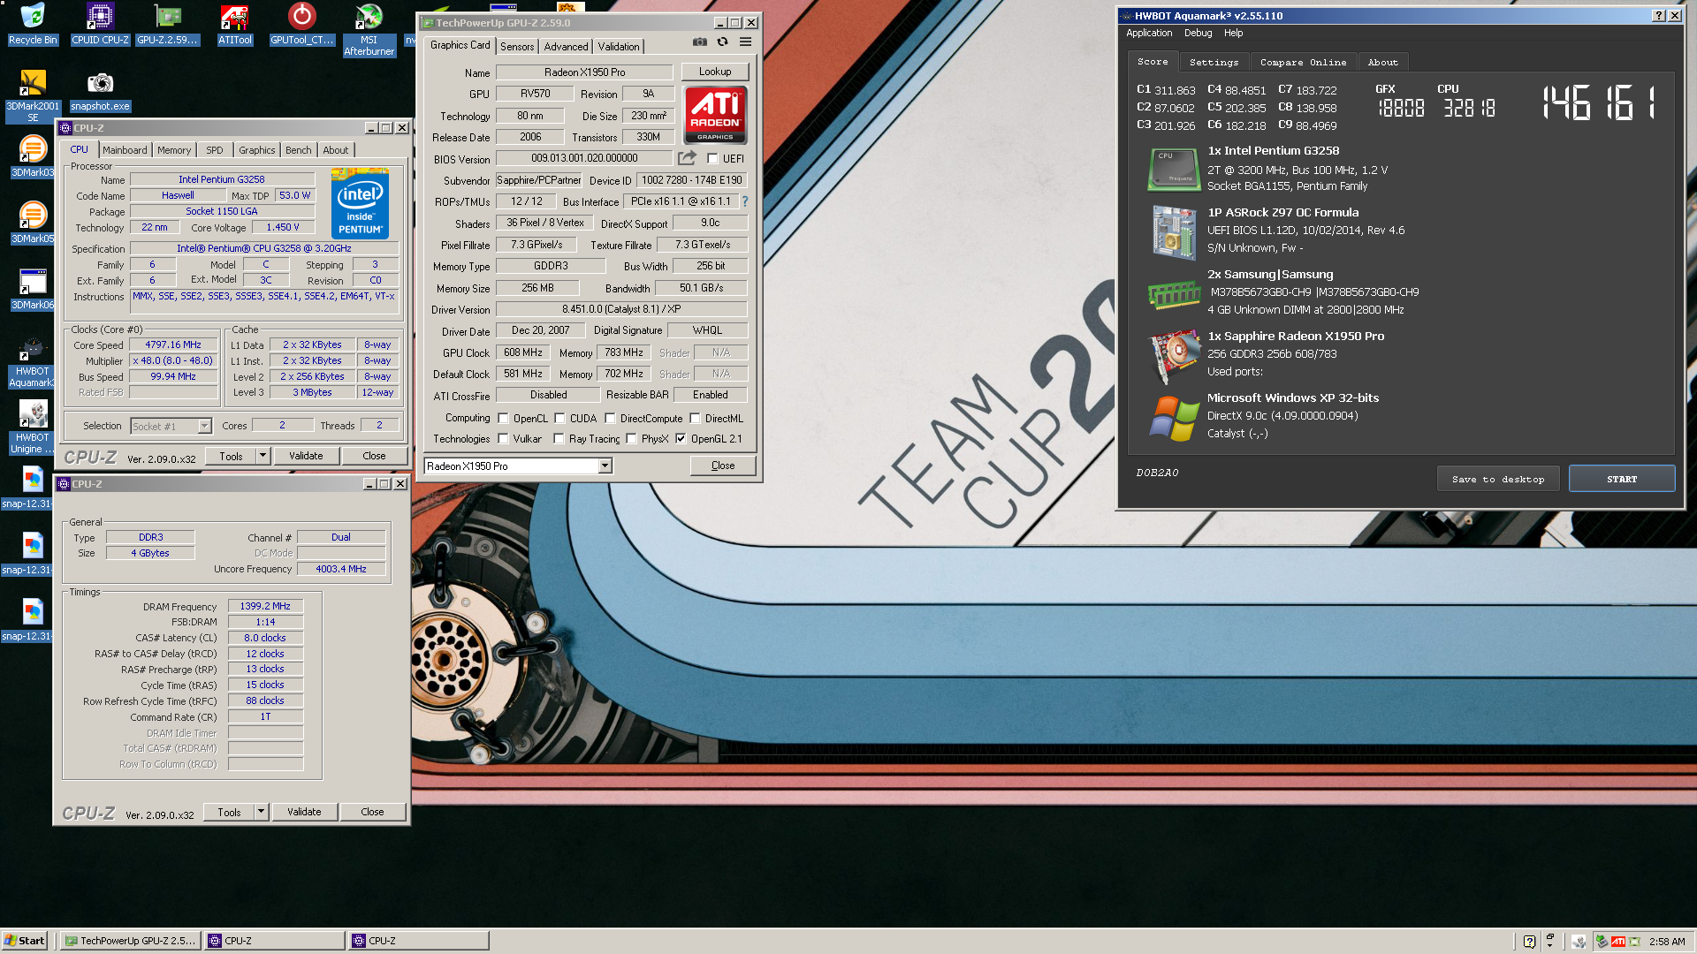Click the ATI Radeon logo in GPU-Z
The width and height of the screenshot is (1697, 954).
tap(715, 115)
